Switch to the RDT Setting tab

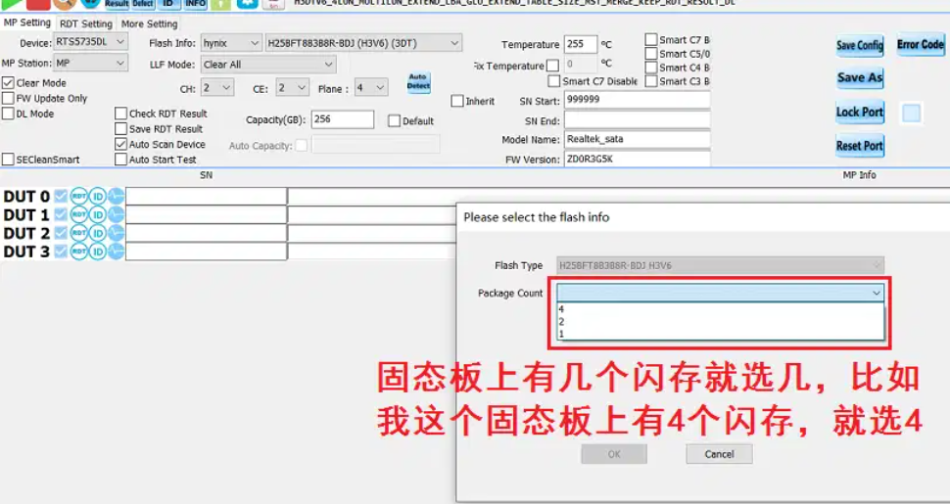tap(86, 23)
